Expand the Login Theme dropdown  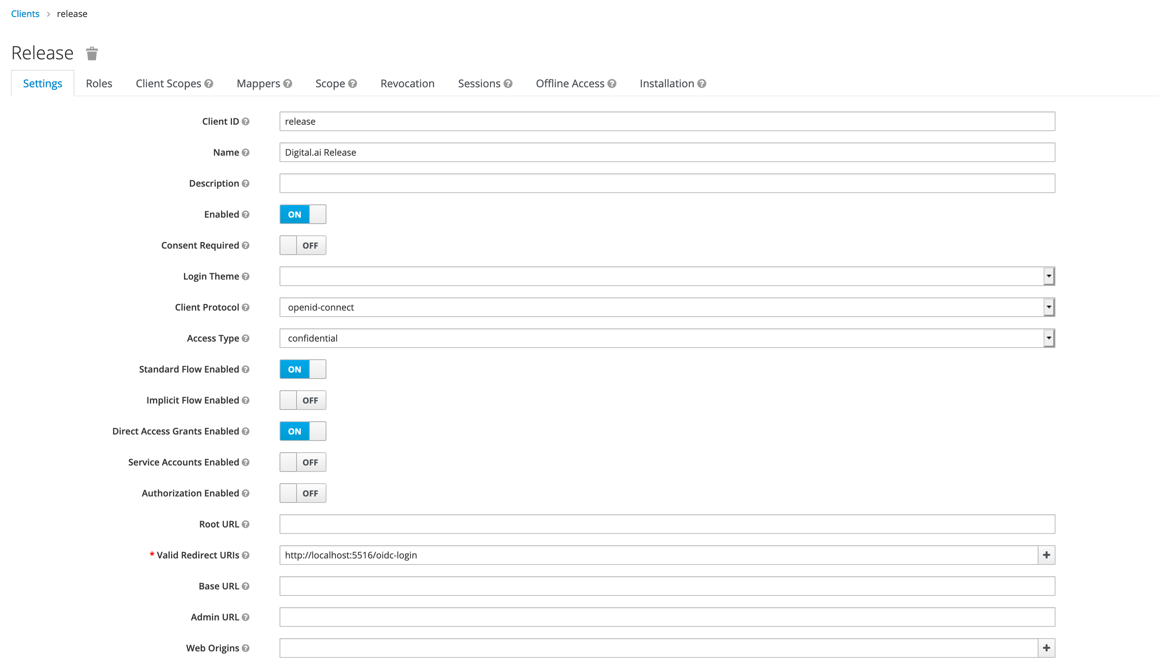point(1049,276)
